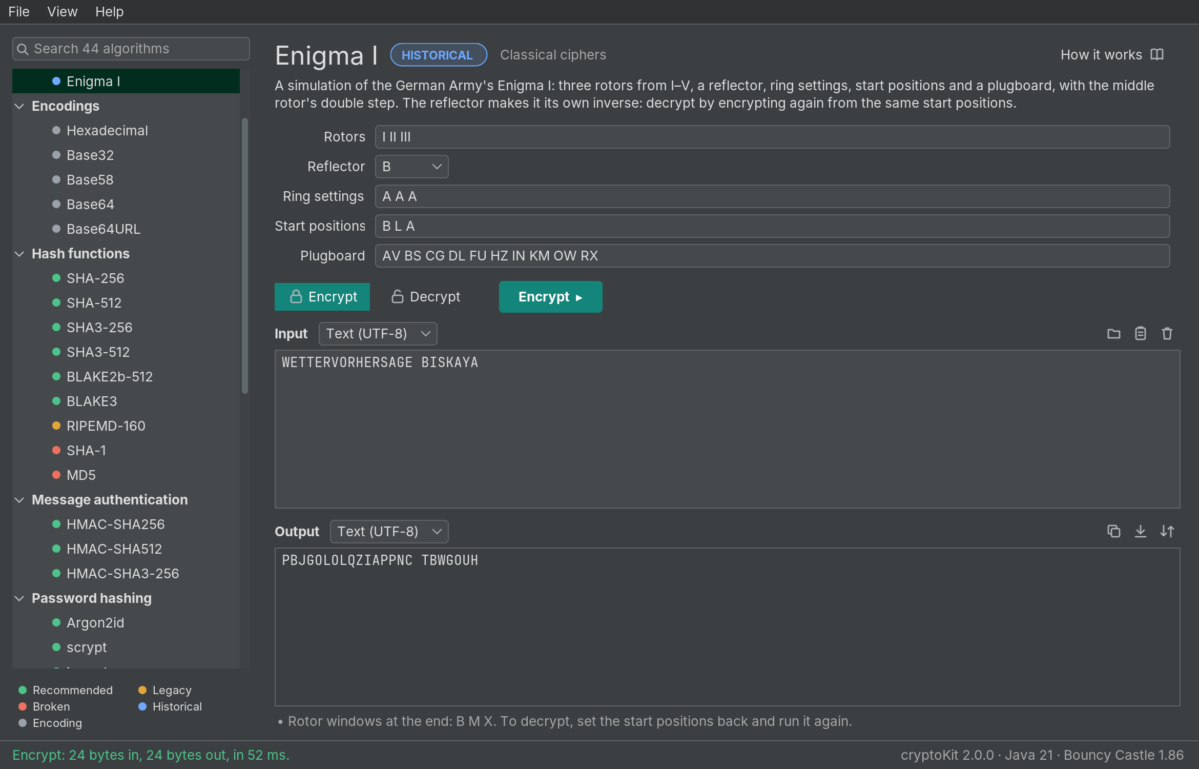Image resolution: width=1199 pixels, height=769 pixels.
Task: Select BLAKE3 in the sidebar
Action: pos(126,401)
